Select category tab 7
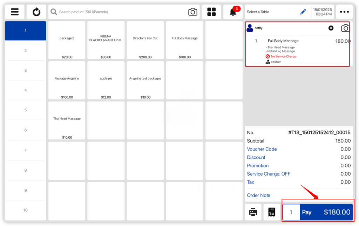The height and width of the screenshot is (226, 359). [x=25, y=150]
